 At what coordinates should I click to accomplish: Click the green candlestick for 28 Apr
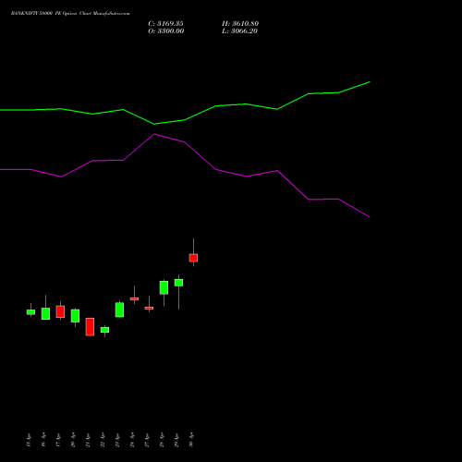(x=164, y=287)
